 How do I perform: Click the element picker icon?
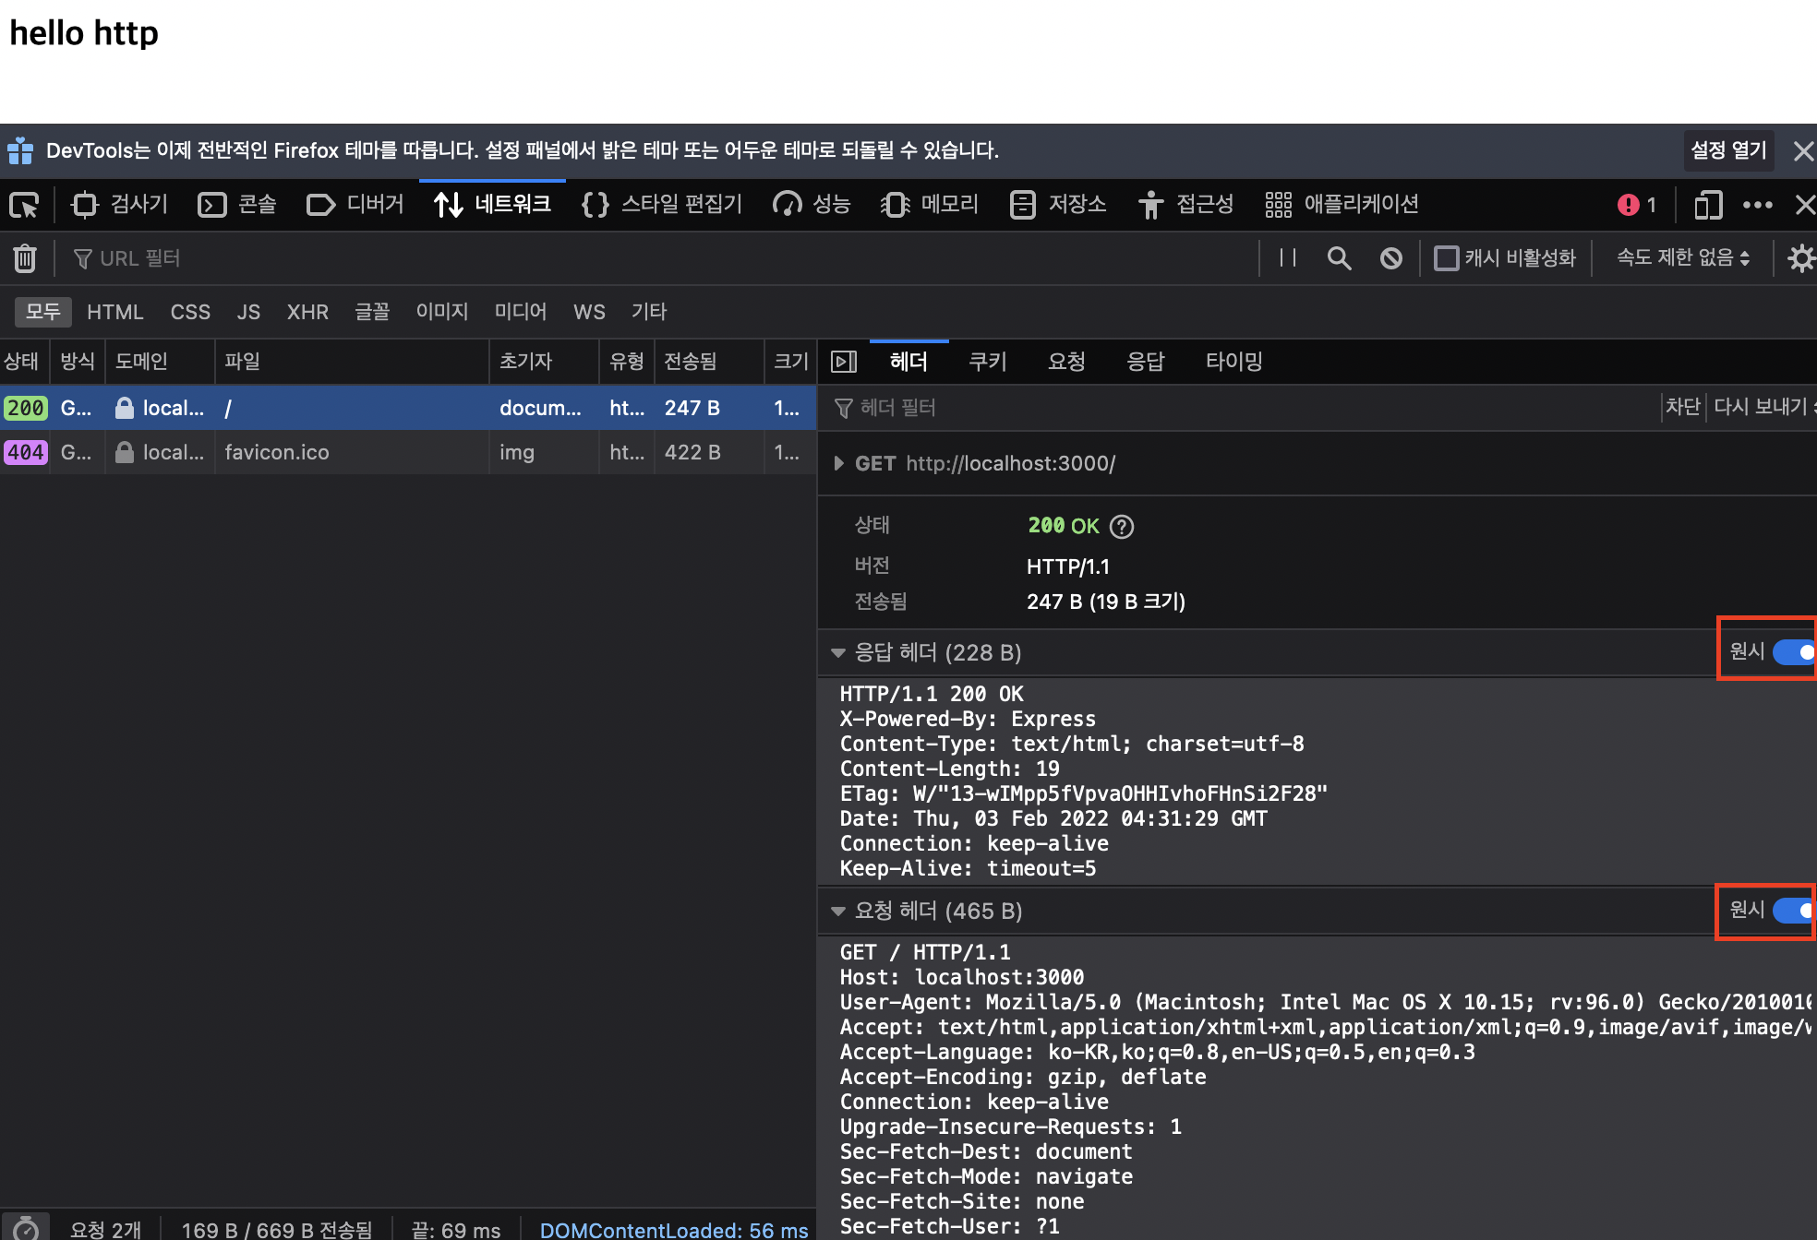24,205
